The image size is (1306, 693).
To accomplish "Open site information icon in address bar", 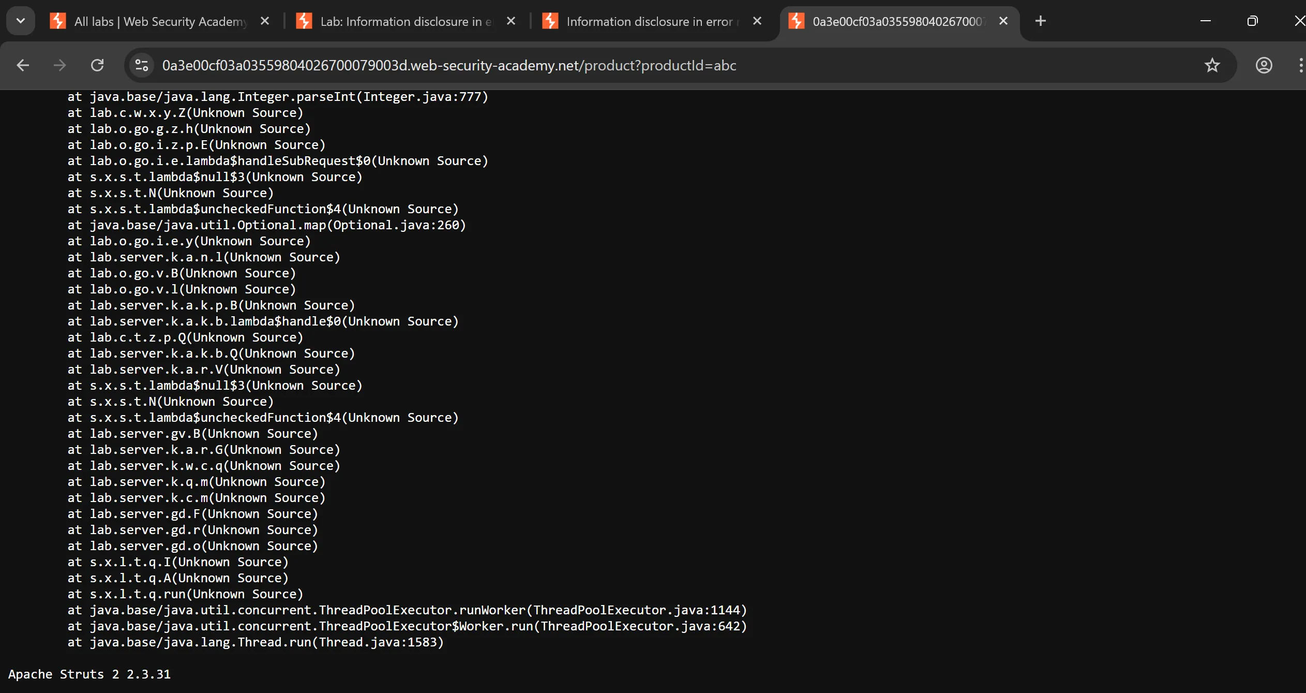I will (x=141, y=65).
